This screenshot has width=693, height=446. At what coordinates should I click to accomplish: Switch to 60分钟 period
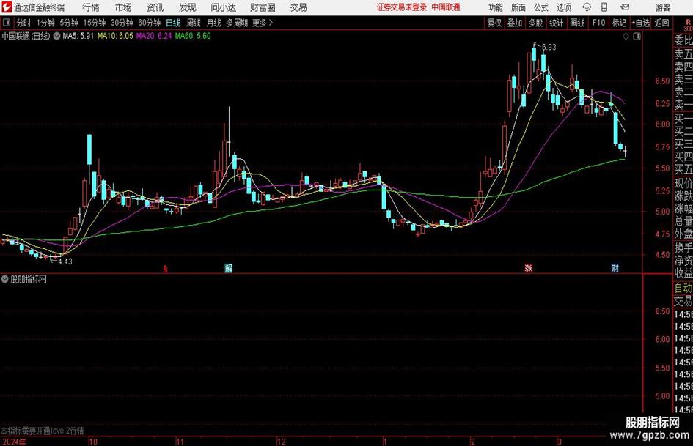pyautogui.click(x=150, y=23)
